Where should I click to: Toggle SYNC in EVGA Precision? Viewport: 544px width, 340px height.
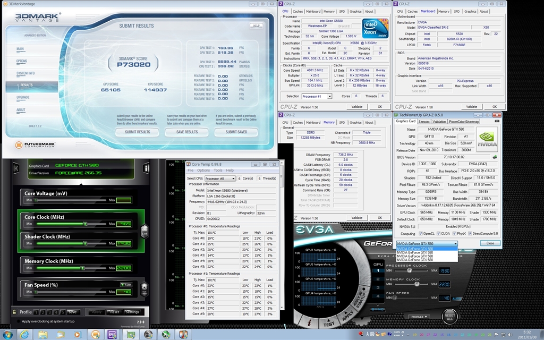click(x=378, y=309)
